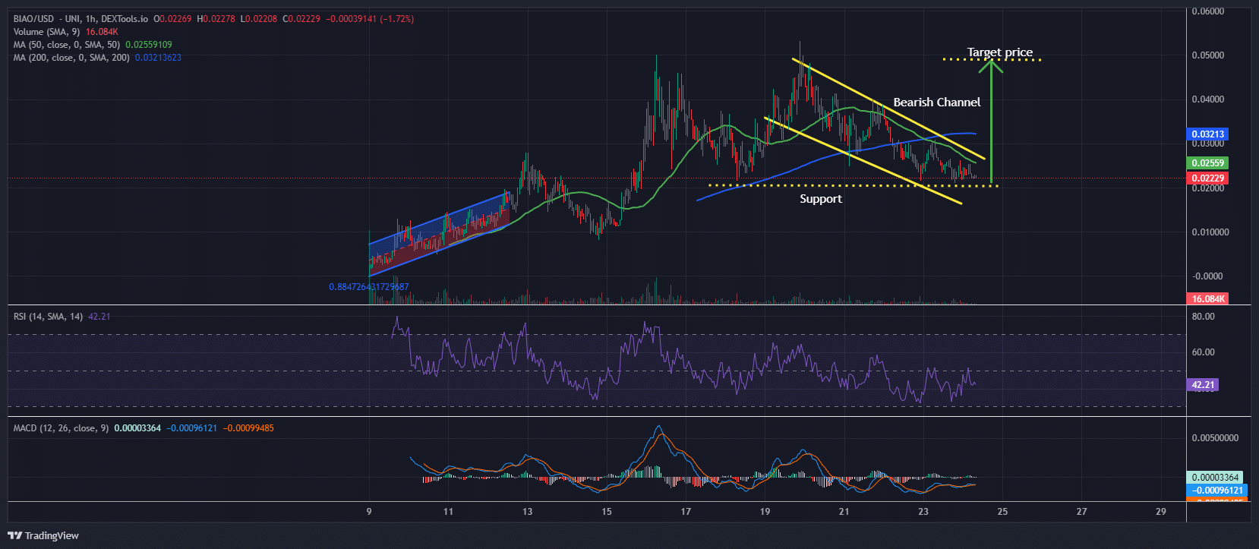Screen dimensions: 1259x549
Task: Click the open value O0.02269
Action: point(173,19)
